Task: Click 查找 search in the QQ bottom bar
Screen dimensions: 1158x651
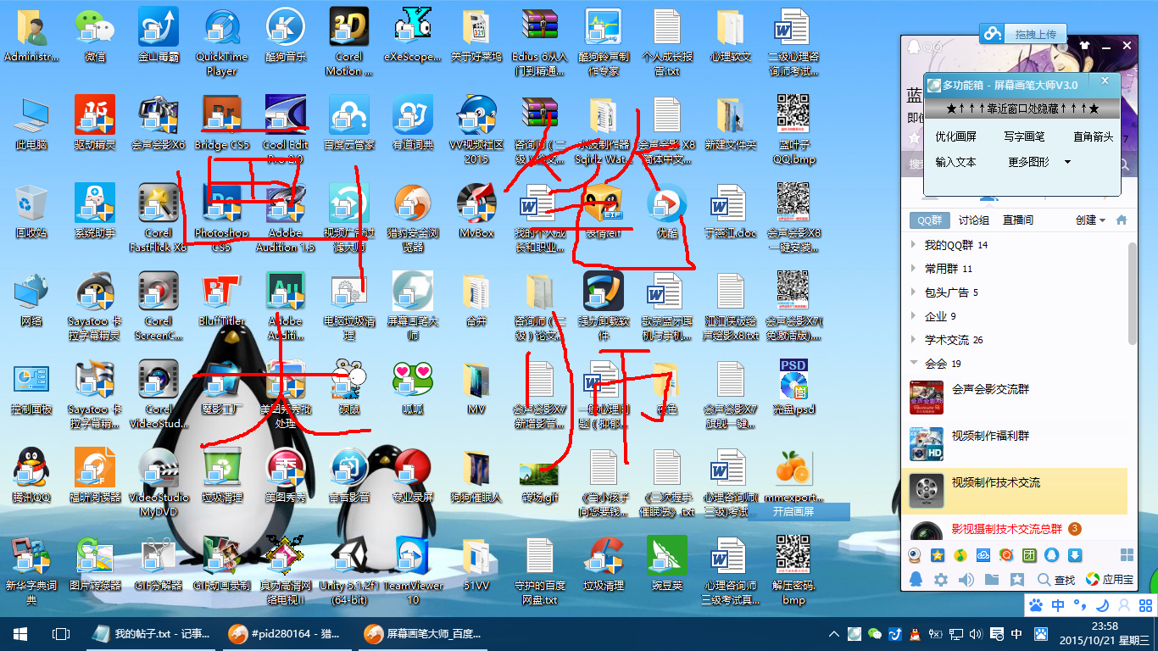Action: 1055,580
